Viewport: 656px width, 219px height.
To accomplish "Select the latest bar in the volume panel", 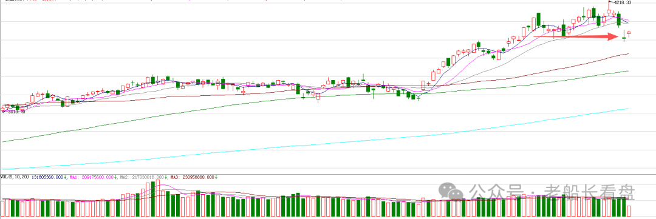I will click(629, 211).
